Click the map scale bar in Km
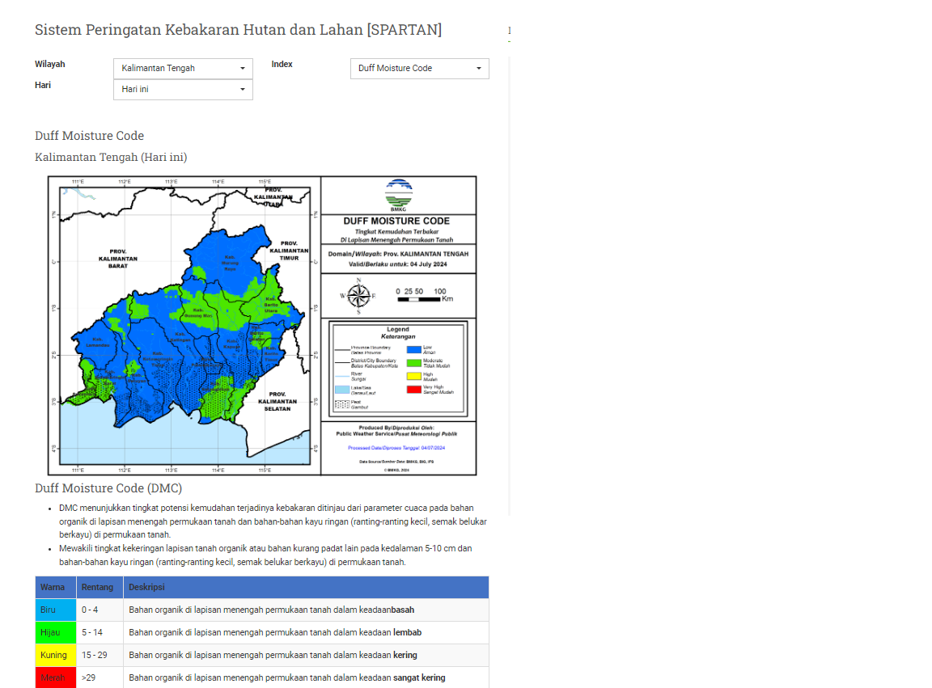The image size is (932, 688). [425, 295]
